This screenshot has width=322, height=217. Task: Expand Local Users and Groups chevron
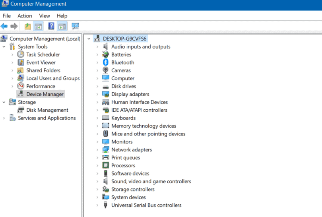[12, 78]
